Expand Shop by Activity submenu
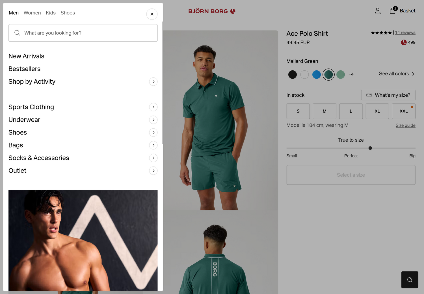Viewport: 424px width, 294px height. coord(153,82)
